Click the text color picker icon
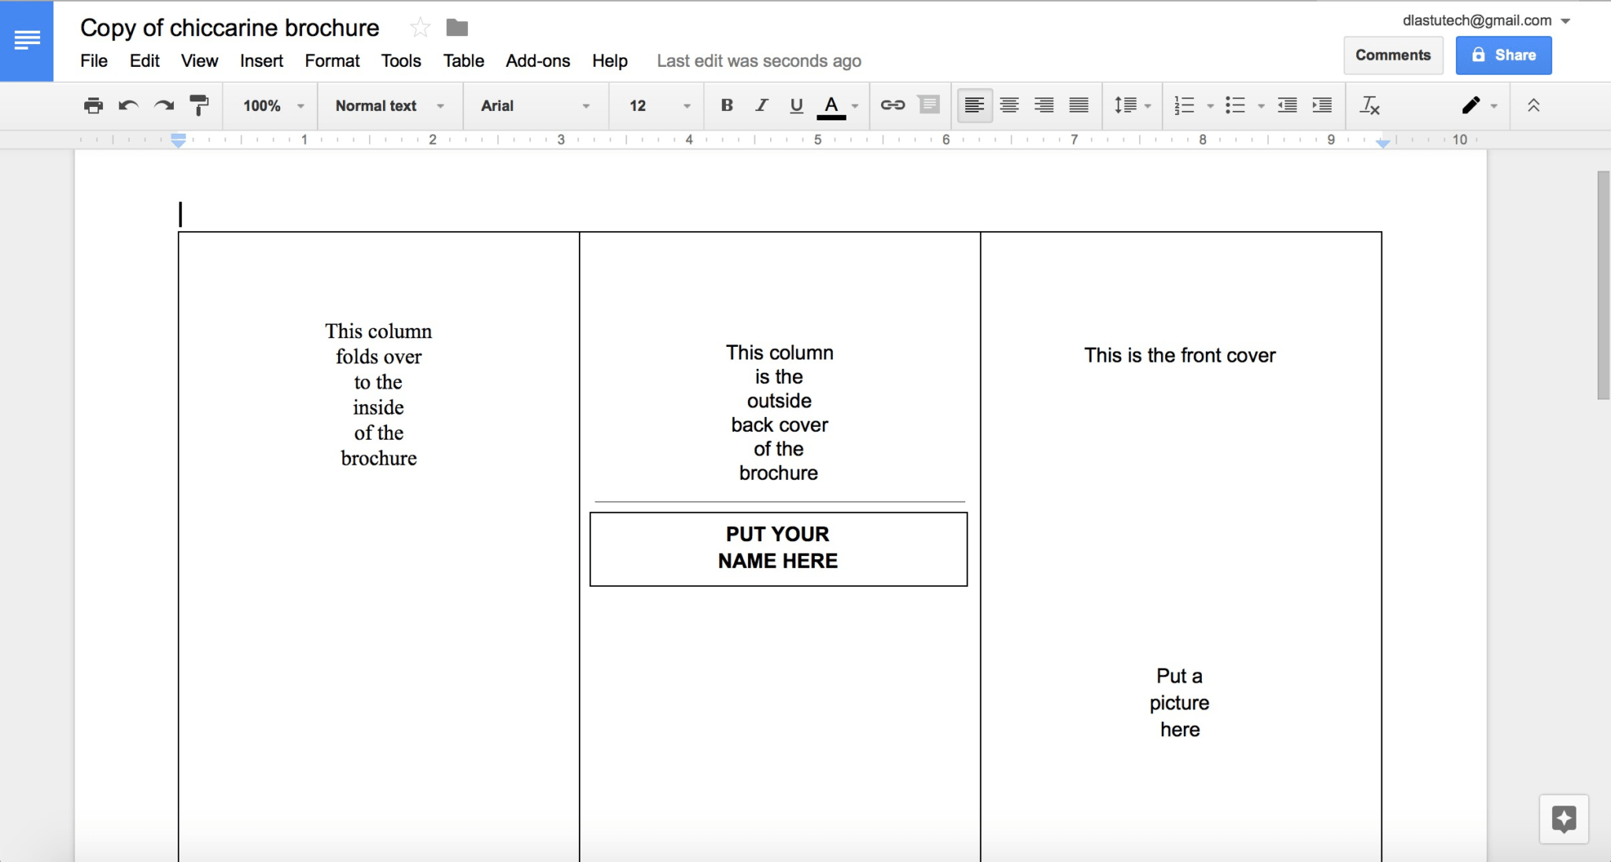 835,105
